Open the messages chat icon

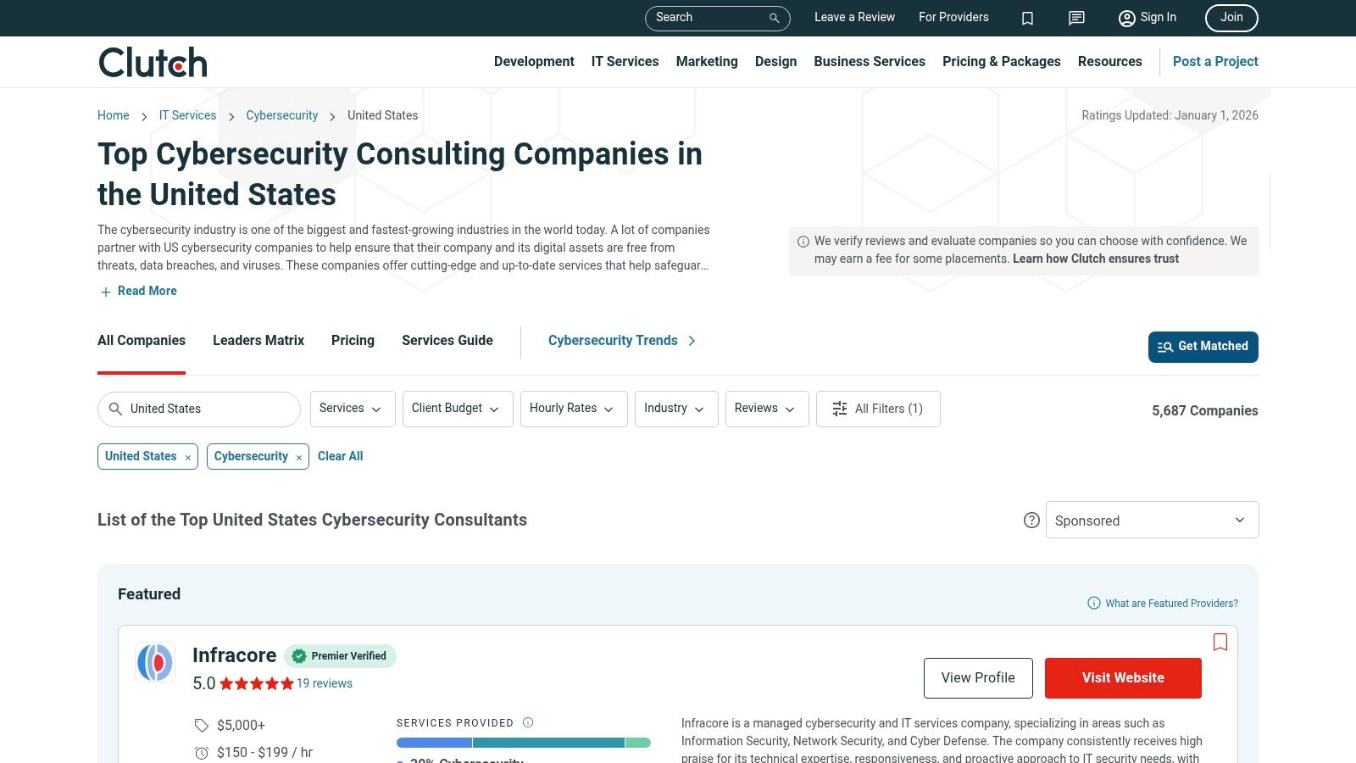pyautogui.click(x=1075, y=18)
